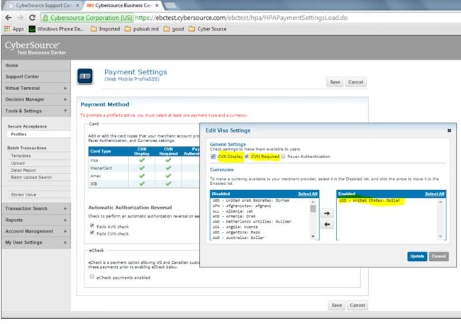Reload the page with the refresh icon
This screenshot has width=461, height=324.
point(32,18)
